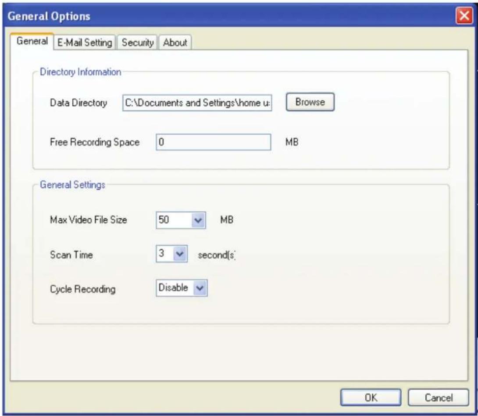Click the Cycle Recording label
Screen dimensions: 478x416
click(x=82, y=289)
